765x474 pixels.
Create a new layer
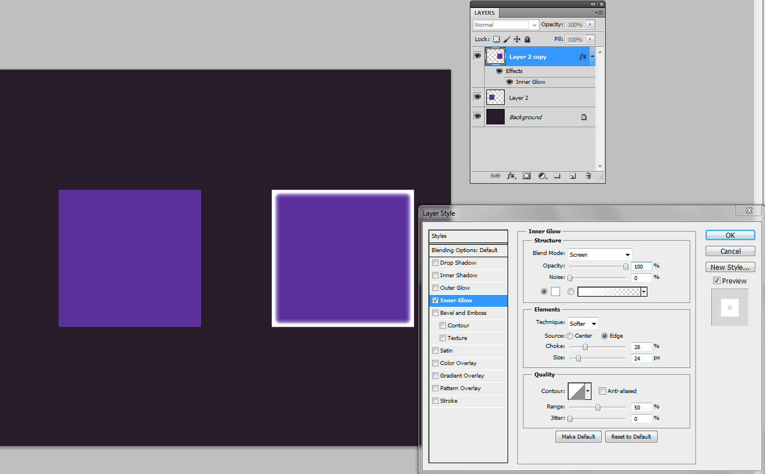572,176
